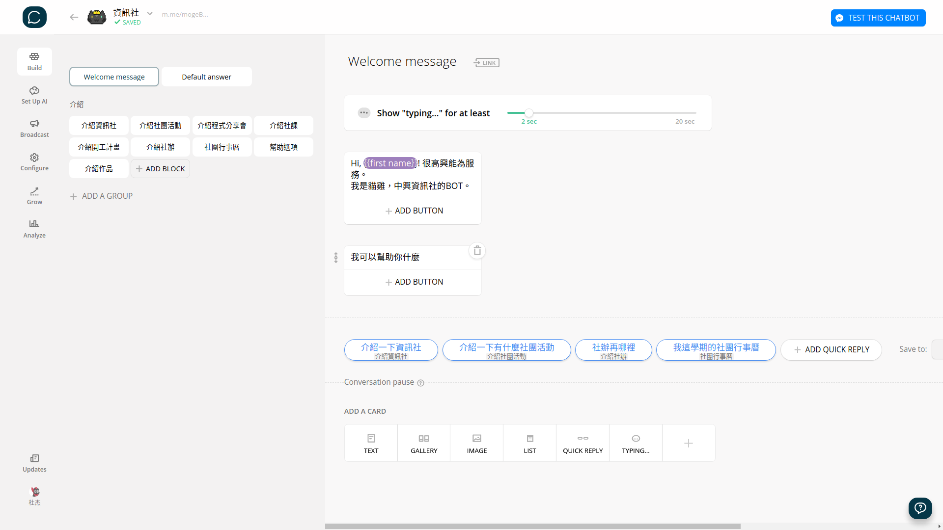The image size is (943, 530).
Task: Open the 介紹社團活動 block
Action: 160,126
